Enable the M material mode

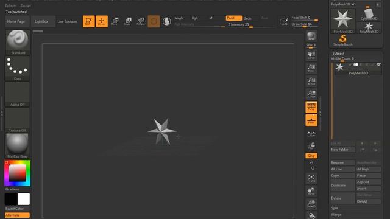coord(211,18)
